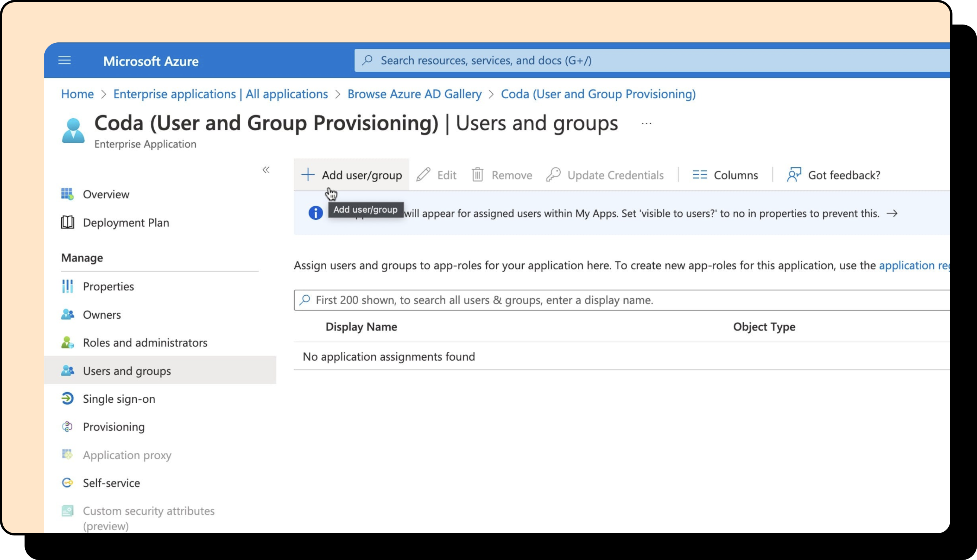This screenshot has height=560, width=977.
Task: Click the Users and groups icon
Action: (x=68, y=371)
